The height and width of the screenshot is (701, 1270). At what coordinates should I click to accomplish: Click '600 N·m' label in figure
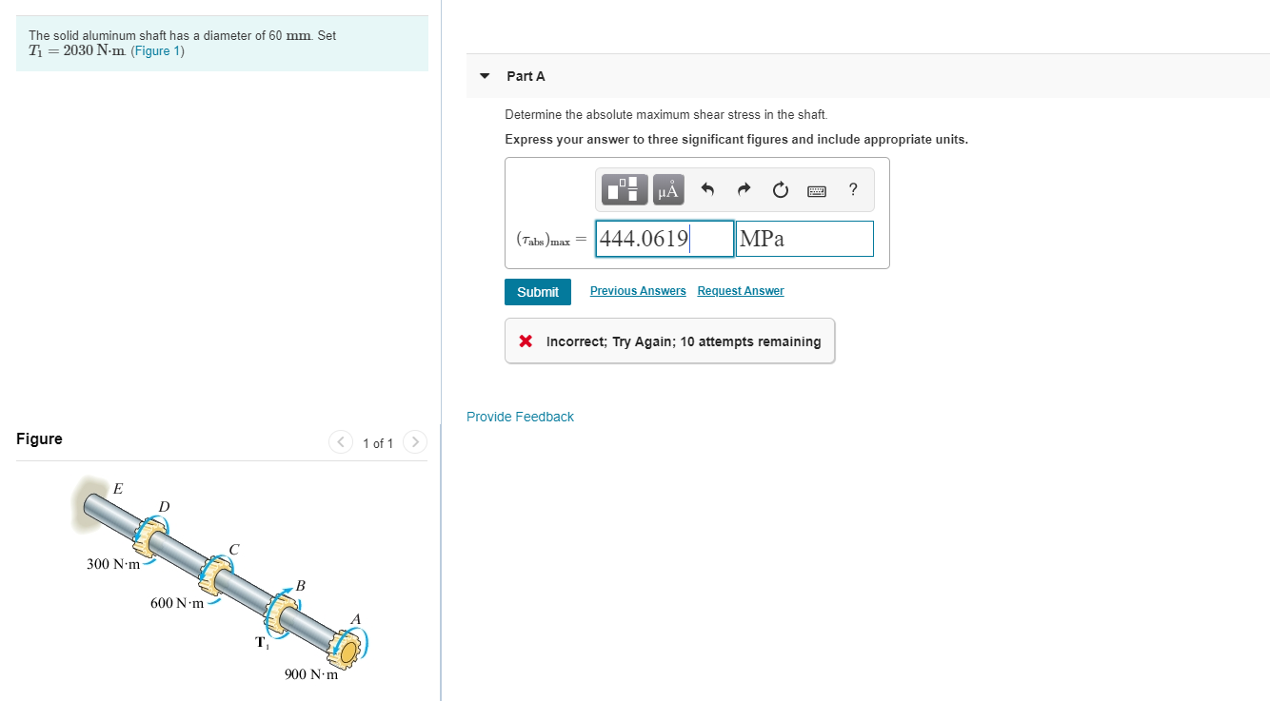(177, 604)
